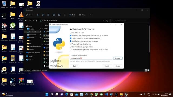Open the New dropdown in Downloads window
The height and width of the screenshot is (97, 173).
coord(29,15)
